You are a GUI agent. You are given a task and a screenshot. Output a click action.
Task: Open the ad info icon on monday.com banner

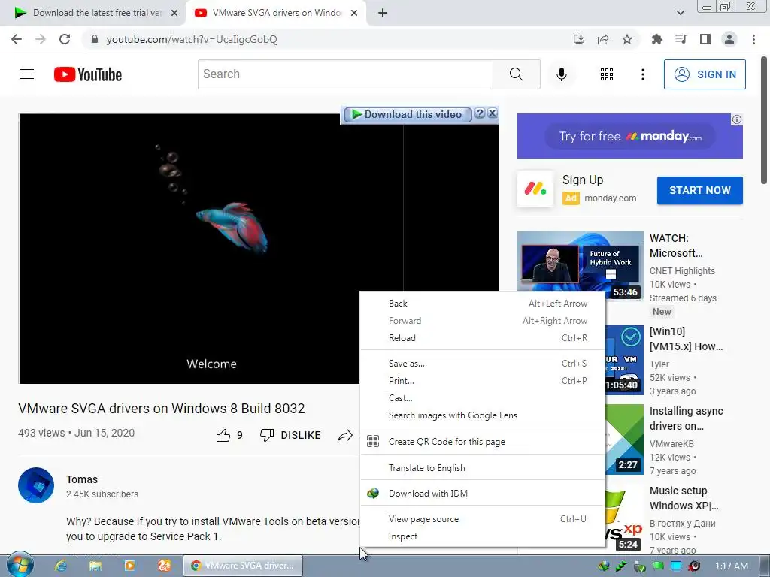(737, 119)
